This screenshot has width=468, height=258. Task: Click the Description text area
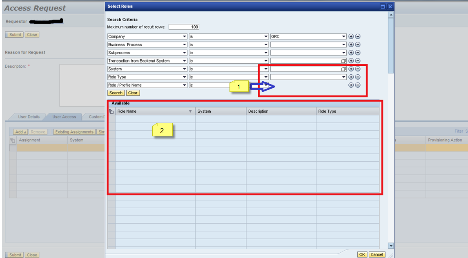pos(82,85)
